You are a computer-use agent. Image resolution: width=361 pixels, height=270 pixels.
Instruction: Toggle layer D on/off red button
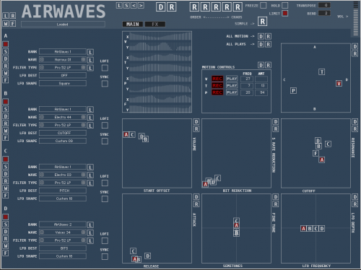click(x=6, y=217)
